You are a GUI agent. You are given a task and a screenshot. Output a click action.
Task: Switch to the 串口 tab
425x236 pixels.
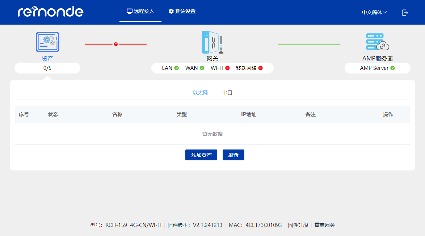pyautogui.click(x=227, y=93)
